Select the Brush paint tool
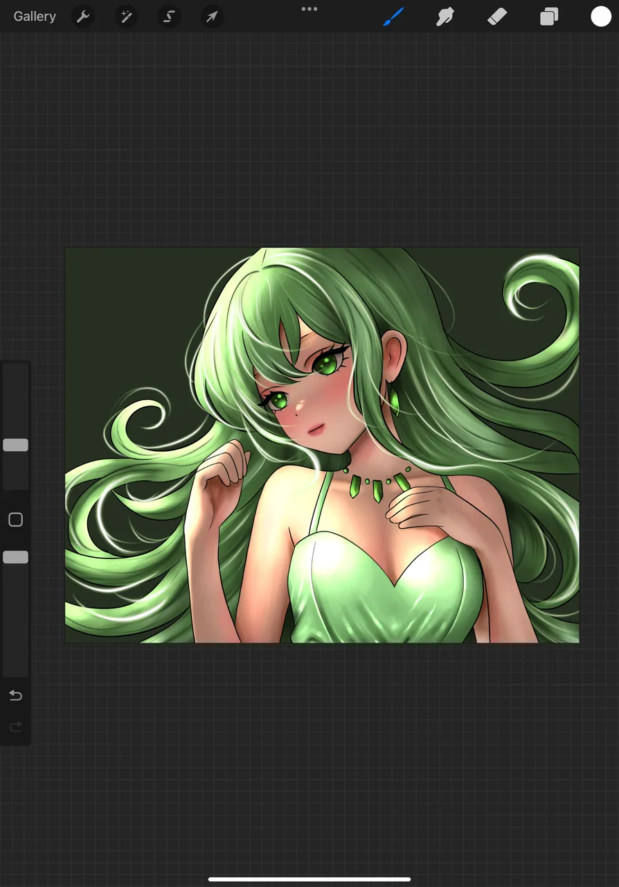Viewport: 619px width, 887px height. [x=393, y=17]
